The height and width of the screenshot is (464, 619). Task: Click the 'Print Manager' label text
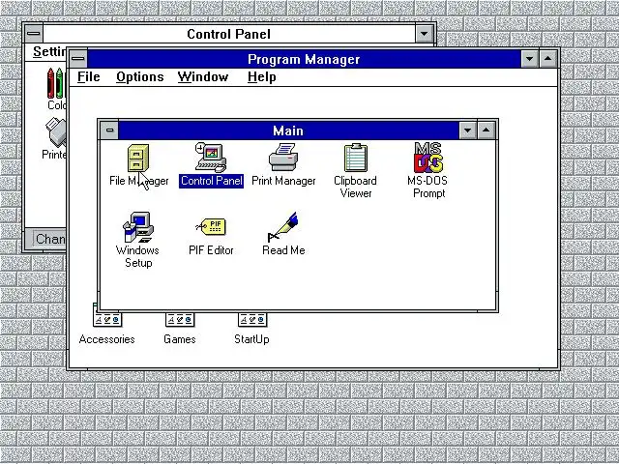[x=283, y=181]
